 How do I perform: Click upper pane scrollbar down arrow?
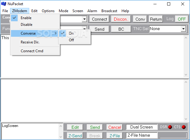[186, 75]
